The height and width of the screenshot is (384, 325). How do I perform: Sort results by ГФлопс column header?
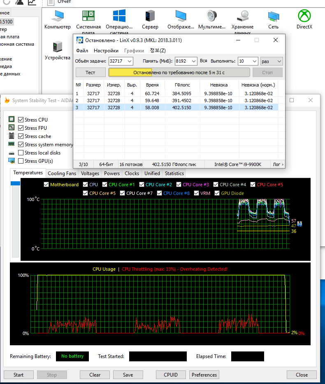pyautogui.click(x=182, y=85)
